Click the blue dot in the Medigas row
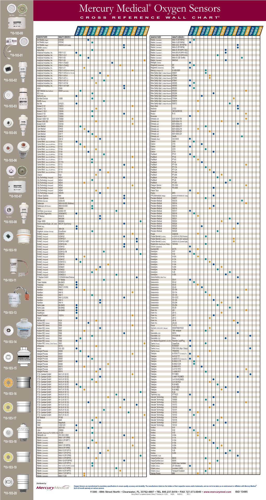The width and height of the screenshot is (266, 500). click(x=190, y=63)
